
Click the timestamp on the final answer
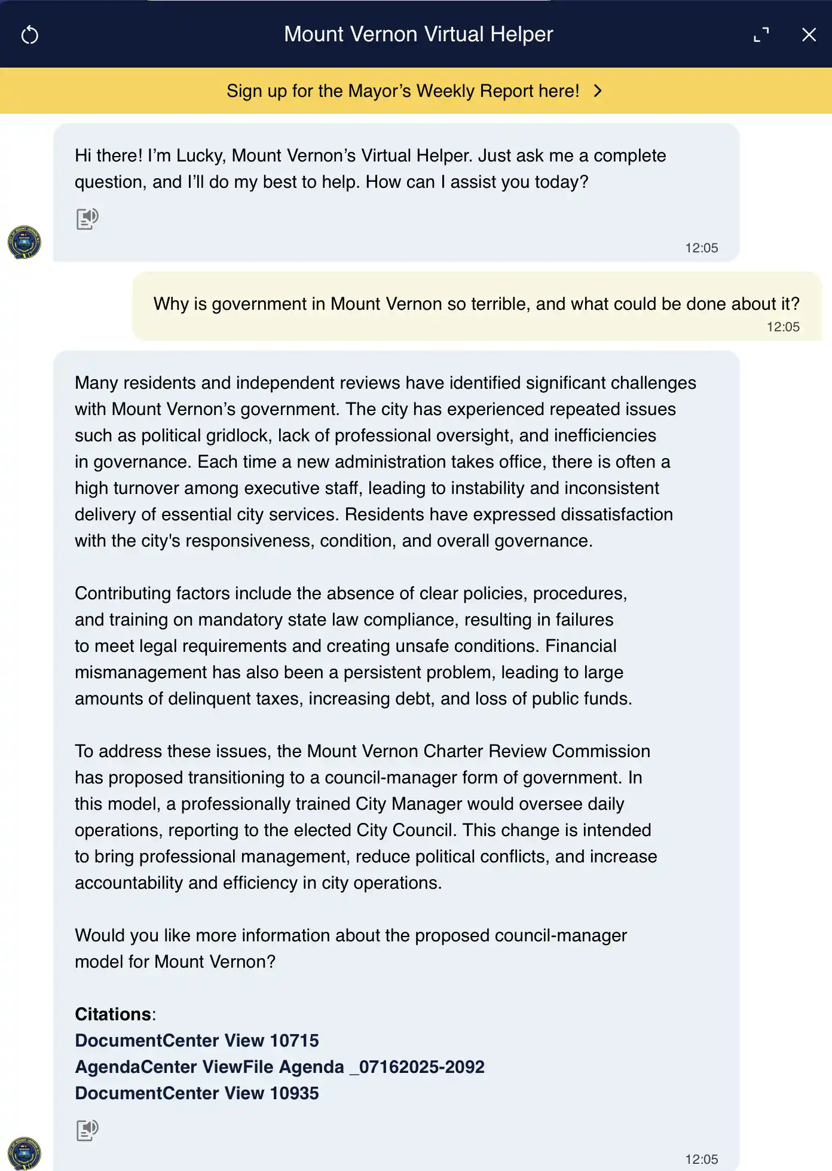tap(701, 1160)
